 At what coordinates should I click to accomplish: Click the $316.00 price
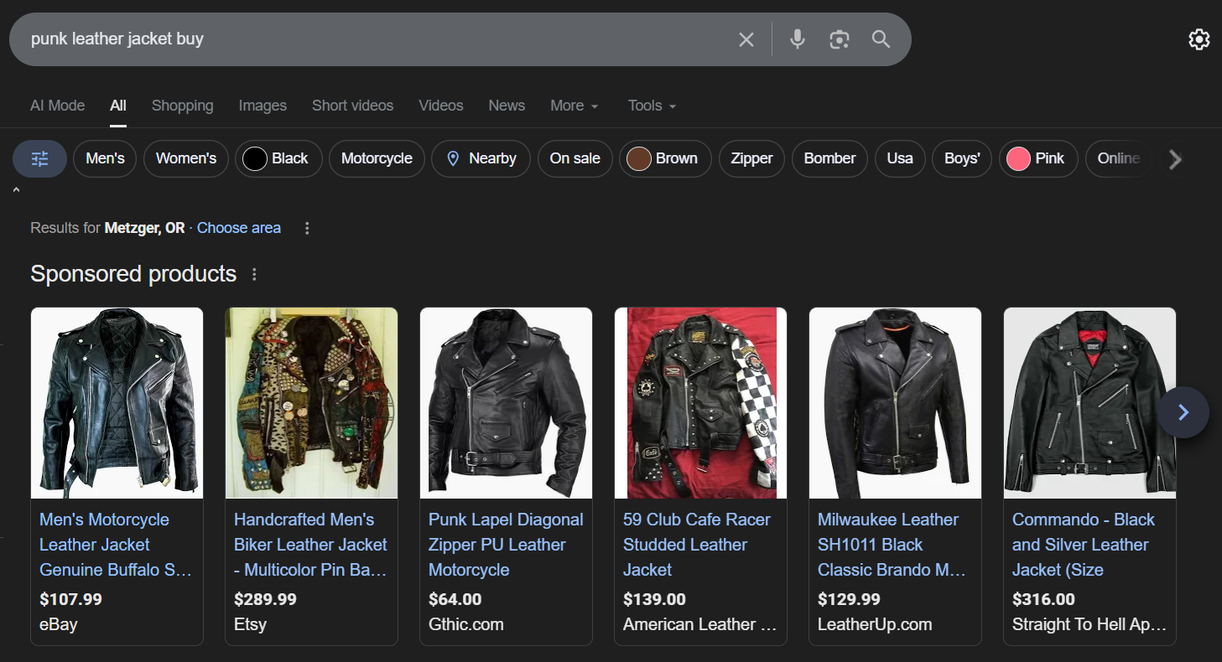coord(1043,599)
